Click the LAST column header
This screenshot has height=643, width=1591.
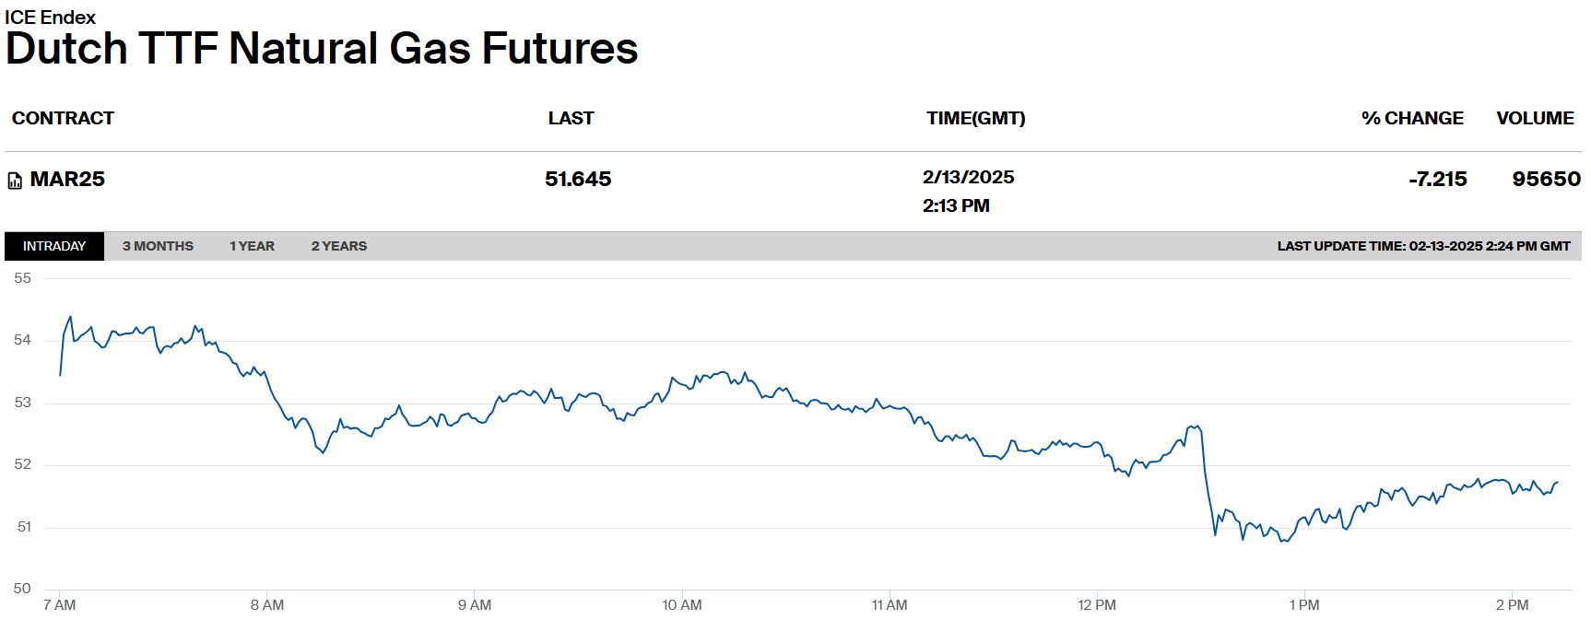pyautogui.click(x=571, y=118)
